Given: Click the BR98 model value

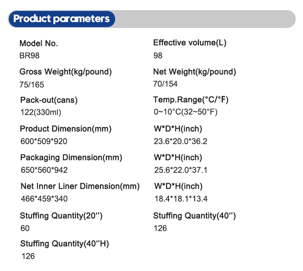Looking at the screenshot, I should pyautogui.click(x=29, y=56).
